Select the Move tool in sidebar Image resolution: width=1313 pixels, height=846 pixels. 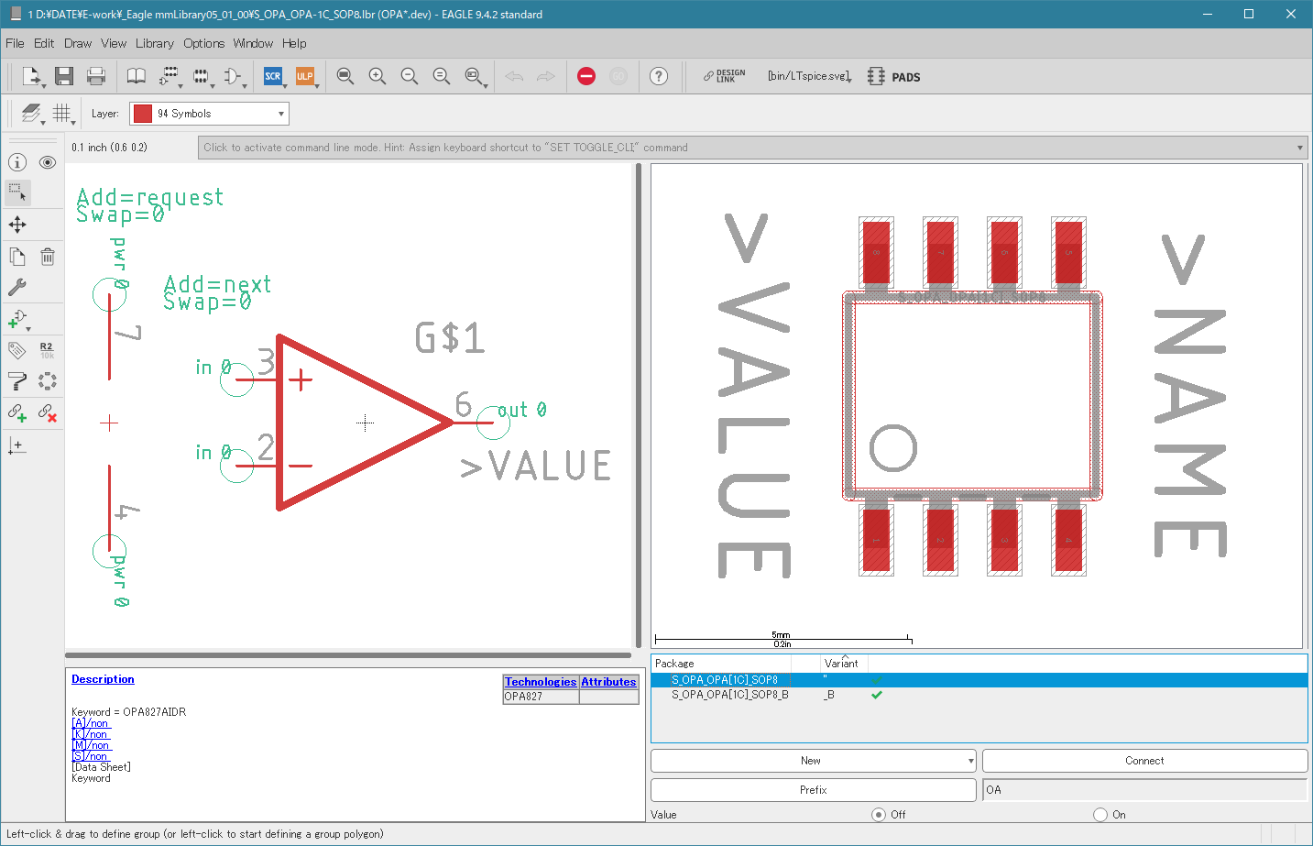point(17,225)
